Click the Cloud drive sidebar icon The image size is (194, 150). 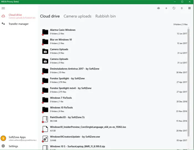[x=3, y=16]
